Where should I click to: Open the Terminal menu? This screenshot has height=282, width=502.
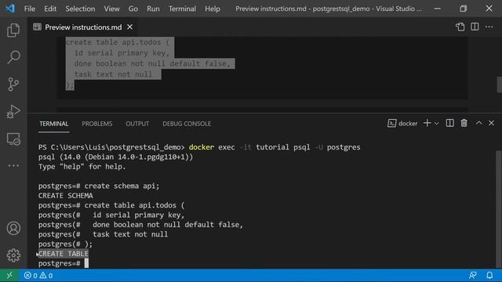point(182,9)
